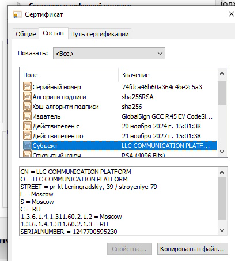Click serial number value 74fdca46b60a364c4be2c5a3
The image size is (235, 261).
pyautogui.click(x=162, y=87)
